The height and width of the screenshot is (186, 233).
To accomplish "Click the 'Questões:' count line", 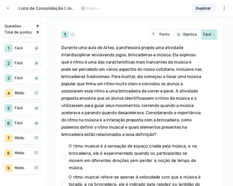I will point(21,26).
